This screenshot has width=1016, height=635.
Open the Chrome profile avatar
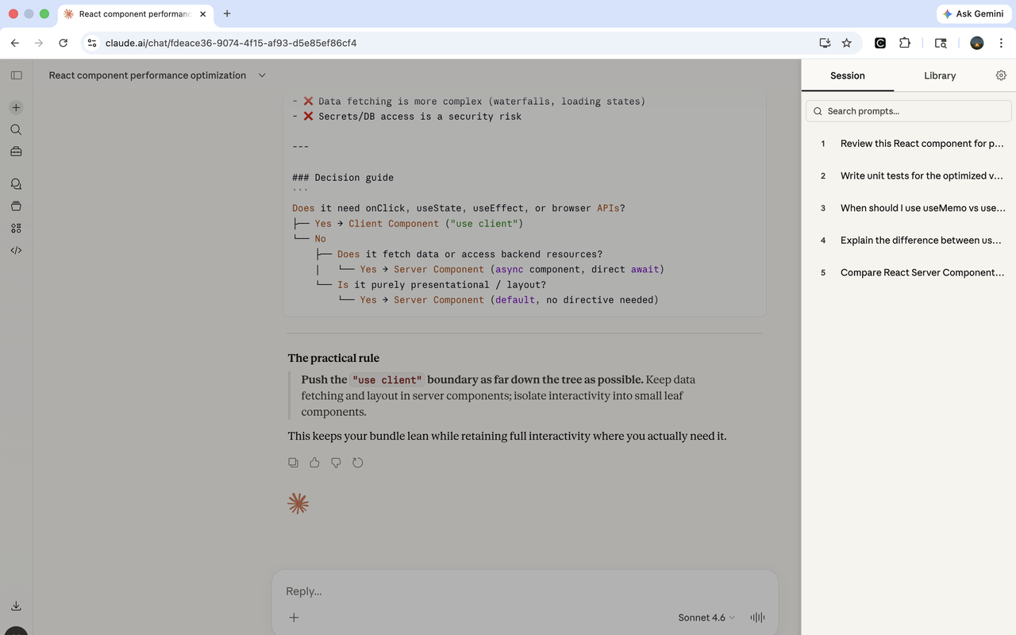tap(977, 43)
